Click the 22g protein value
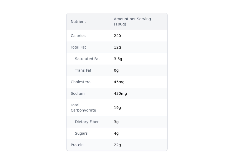This screenshot has width=248, height=158. click(117, 145)
